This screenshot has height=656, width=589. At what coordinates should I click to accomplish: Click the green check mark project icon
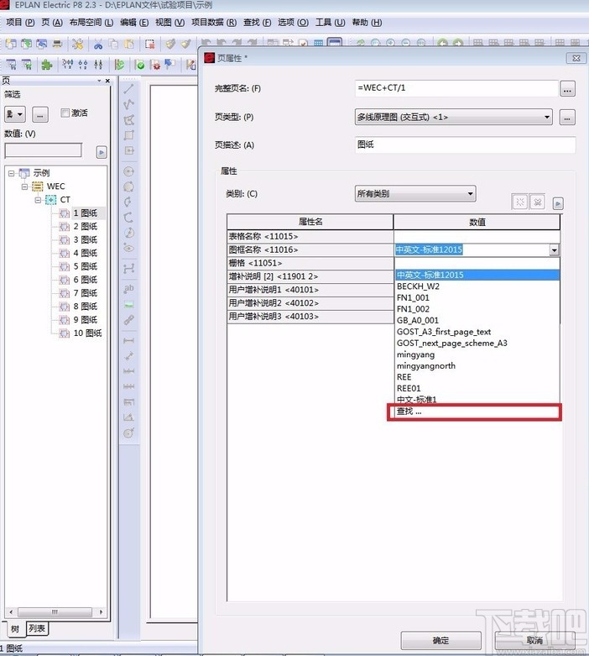[x=140, y=65]
